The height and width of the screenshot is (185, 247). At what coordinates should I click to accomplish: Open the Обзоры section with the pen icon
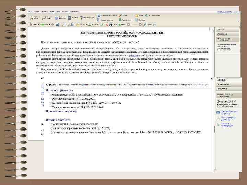click(x=123, y=15)
